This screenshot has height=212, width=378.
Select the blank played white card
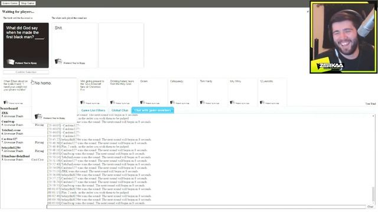click(x=121, y=45)
